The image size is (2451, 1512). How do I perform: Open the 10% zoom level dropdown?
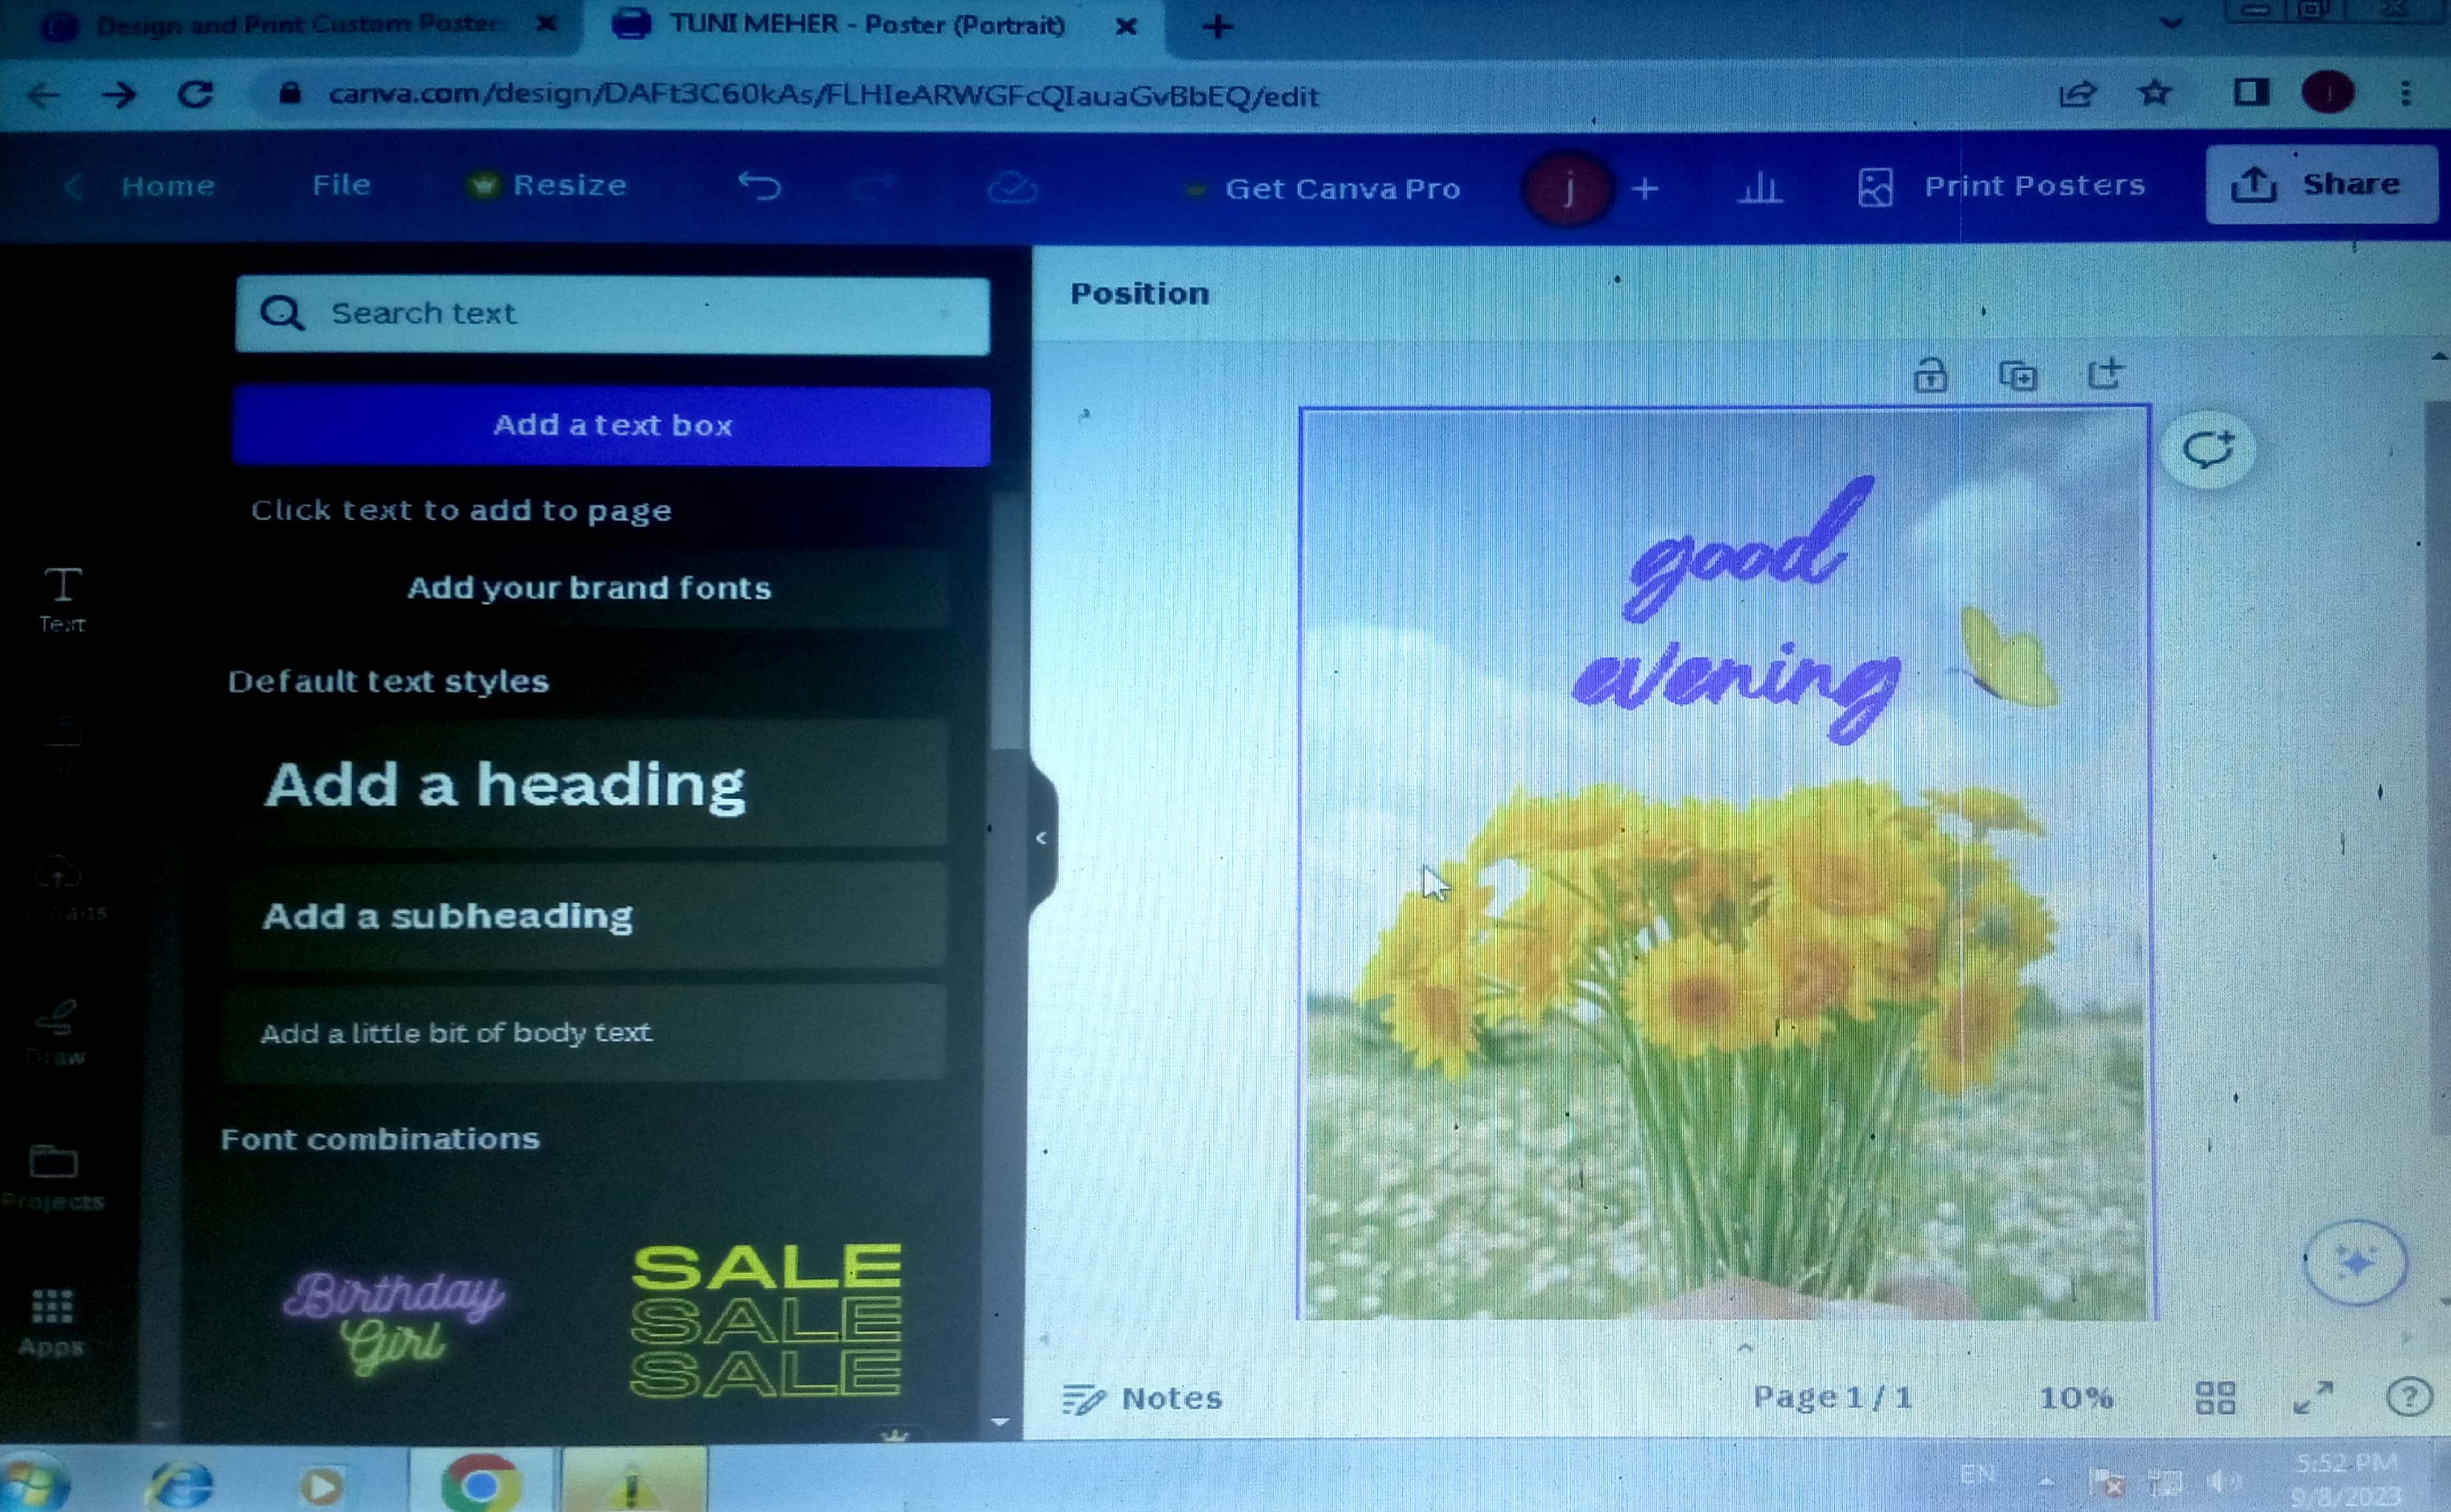tap(2076, 1397)
